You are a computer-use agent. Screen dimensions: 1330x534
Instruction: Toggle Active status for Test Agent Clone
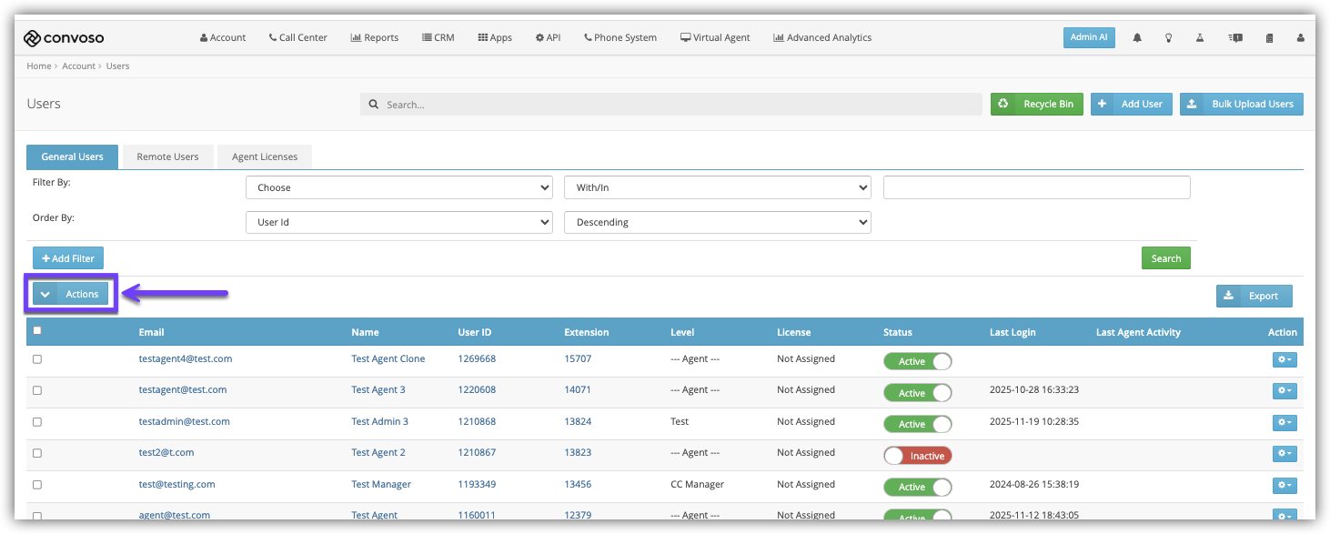click(x=918, y=361)
